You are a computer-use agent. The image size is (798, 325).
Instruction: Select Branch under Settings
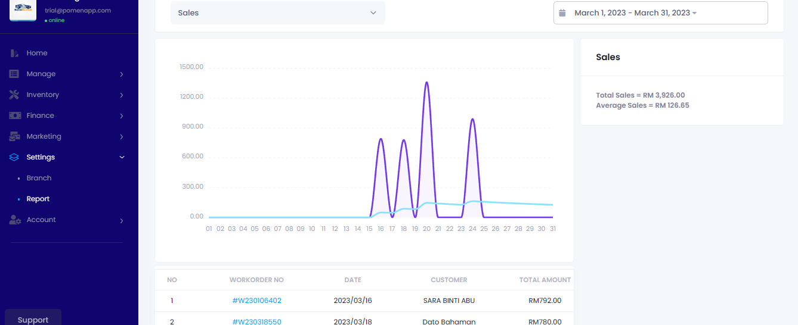click(x=39, y=178)
